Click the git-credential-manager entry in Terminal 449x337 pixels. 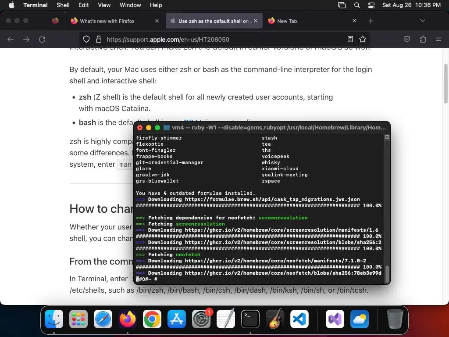point(170,162)
